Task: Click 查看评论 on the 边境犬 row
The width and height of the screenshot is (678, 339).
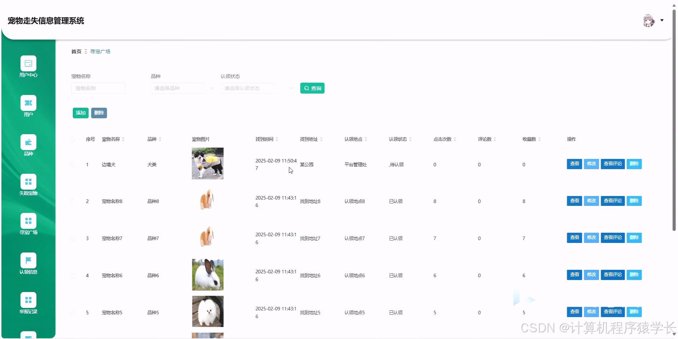Action: tap(613, 164)
